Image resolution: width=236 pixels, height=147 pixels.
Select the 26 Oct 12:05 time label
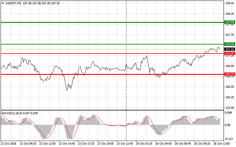click(221, 144)
